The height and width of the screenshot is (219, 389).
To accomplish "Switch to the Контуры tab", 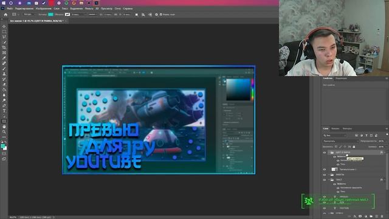I will point(347,128).
